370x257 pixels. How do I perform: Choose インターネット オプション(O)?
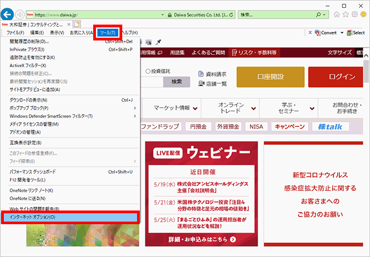(x=70, y=217)
